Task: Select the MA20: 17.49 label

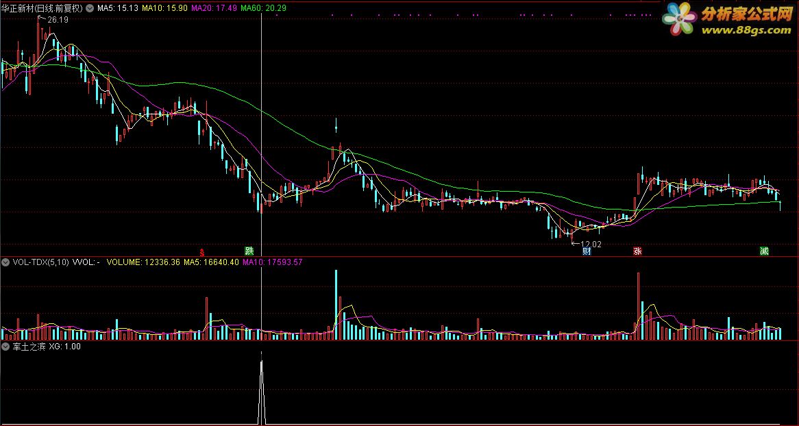Action: (x=214, y=8)
